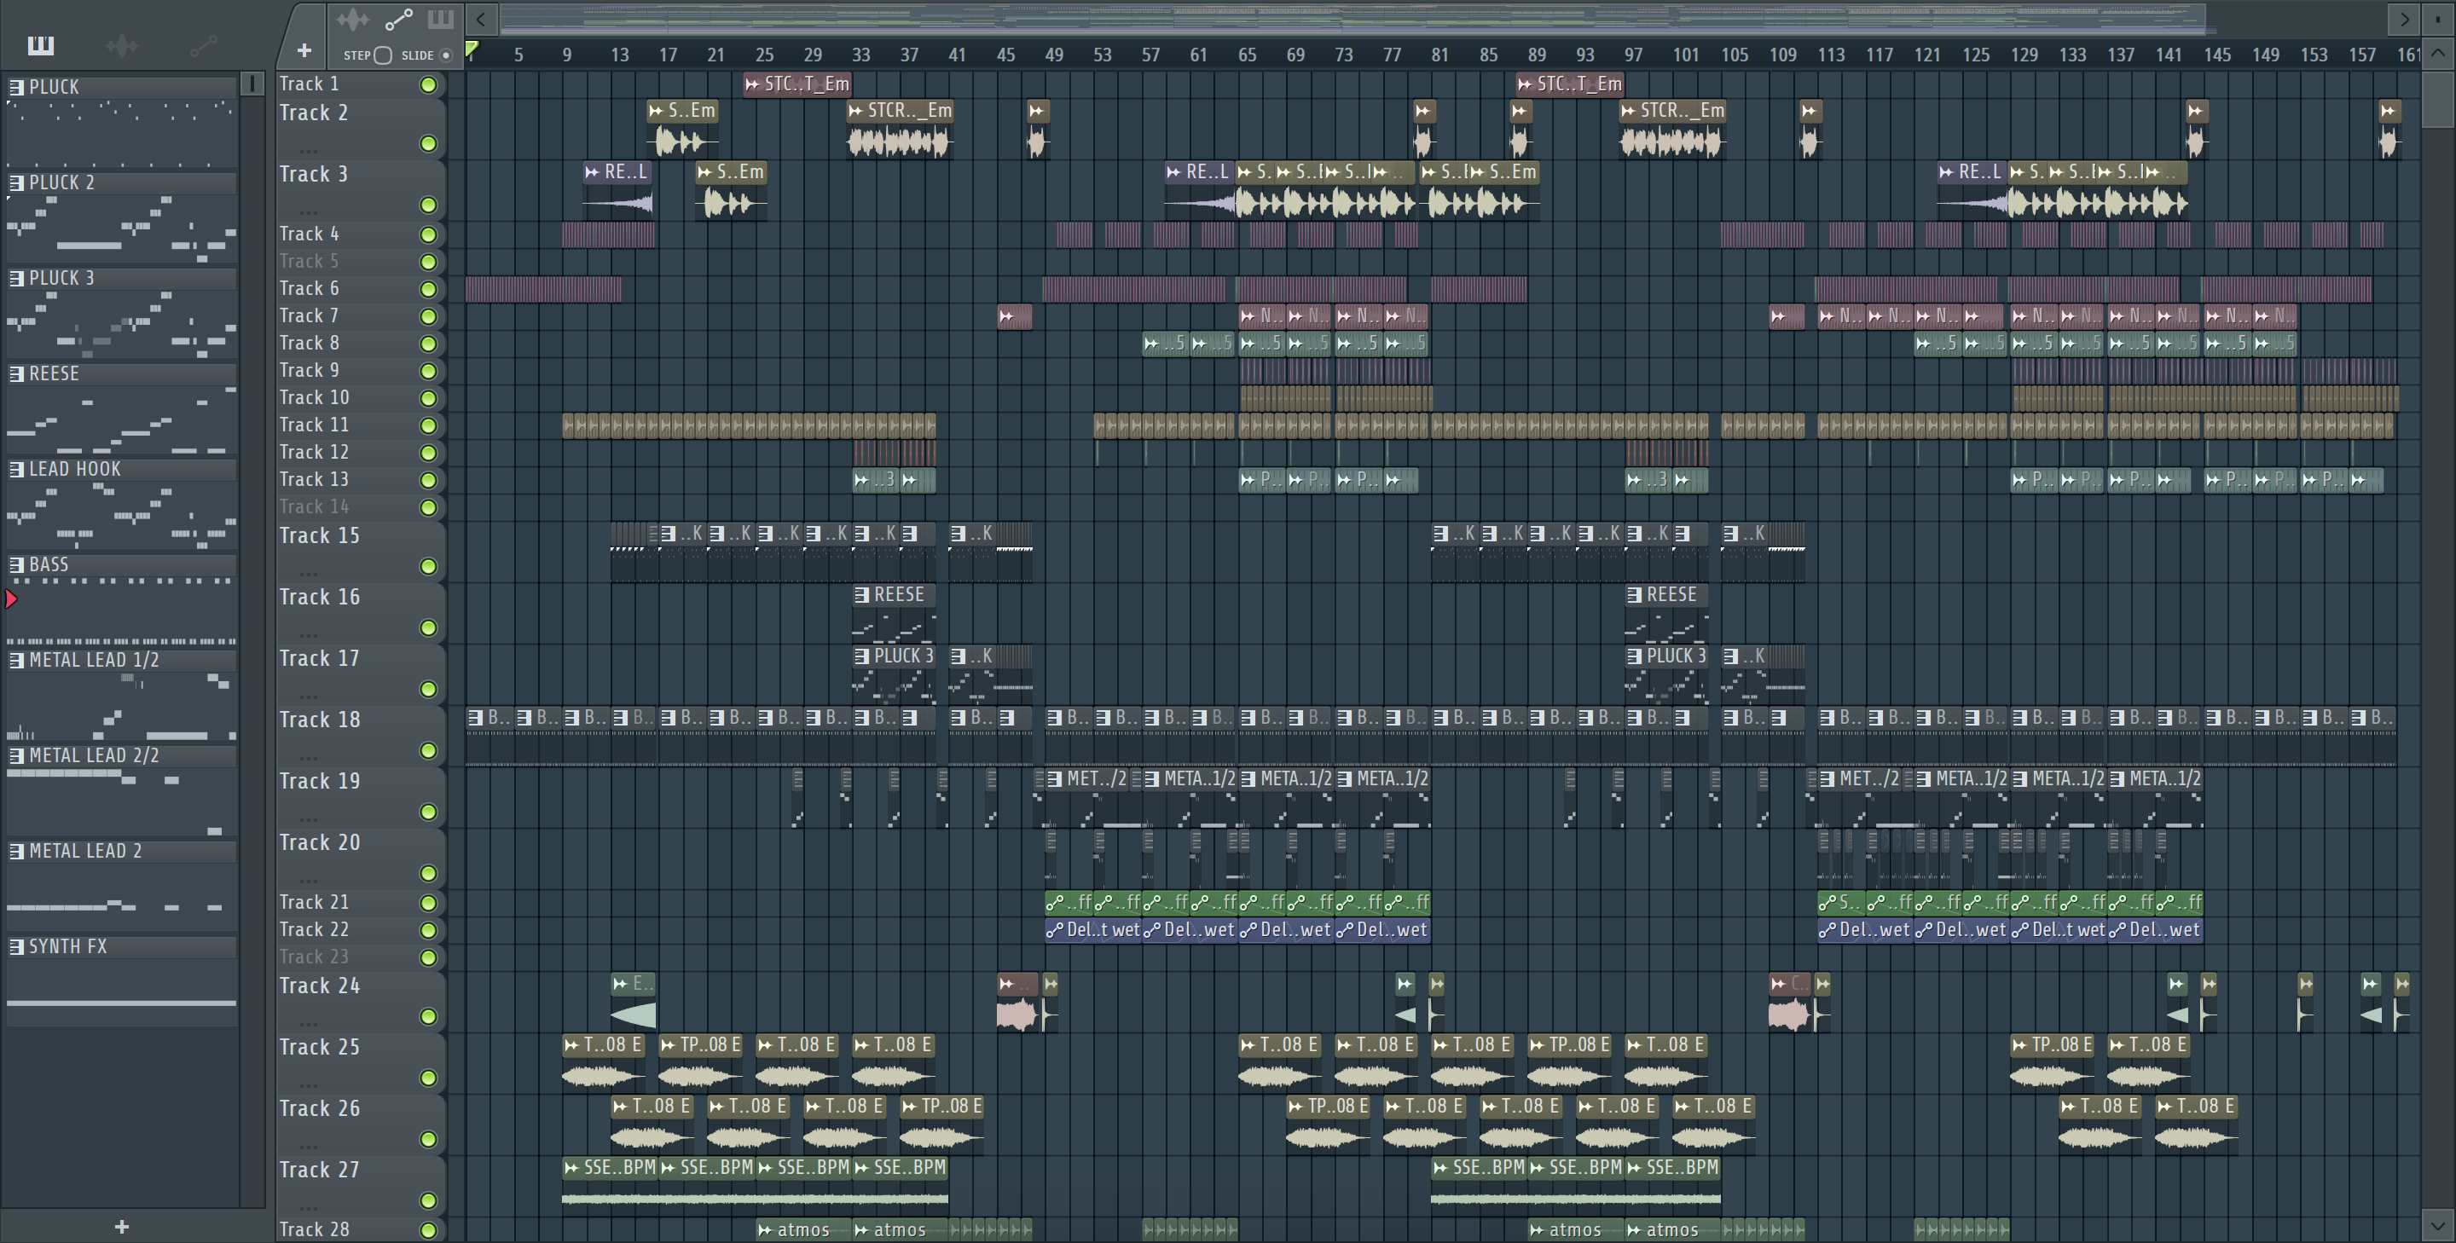
Task: Select the pattern clip focus icon
Action: point(441,19)
